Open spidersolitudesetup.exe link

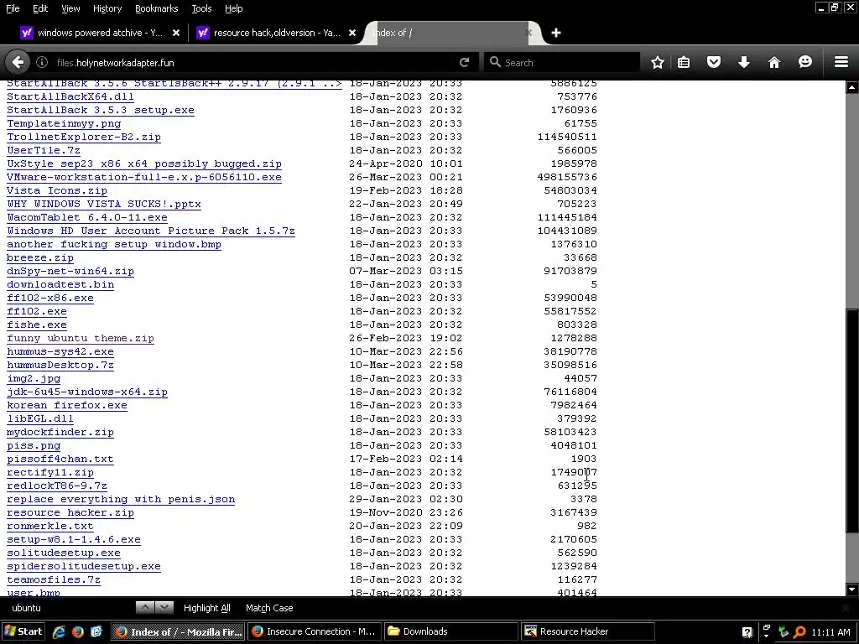(84, 566)
